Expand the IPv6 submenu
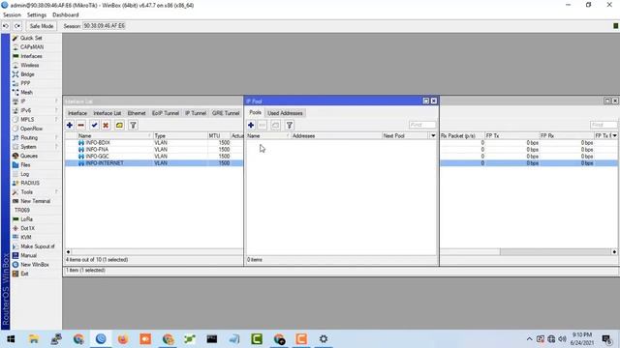Image resolution: width=620 pixels, height=348 pixels. (25, 110)
